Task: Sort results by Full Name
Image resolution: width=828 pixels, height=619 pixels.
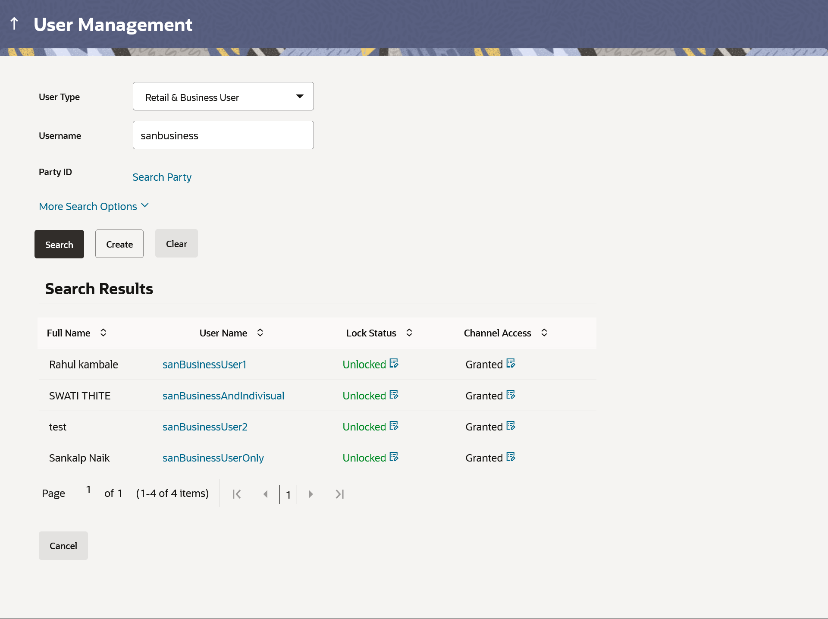Action: pyautogui.click(x=103, y=333)
